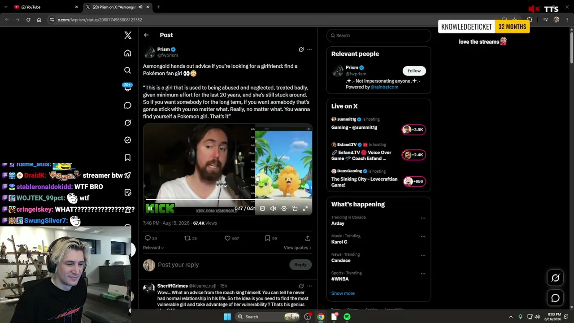Click the Grok icon on SheriffGrimes' reply
The image size is (574, 323).
coord(301,286)
